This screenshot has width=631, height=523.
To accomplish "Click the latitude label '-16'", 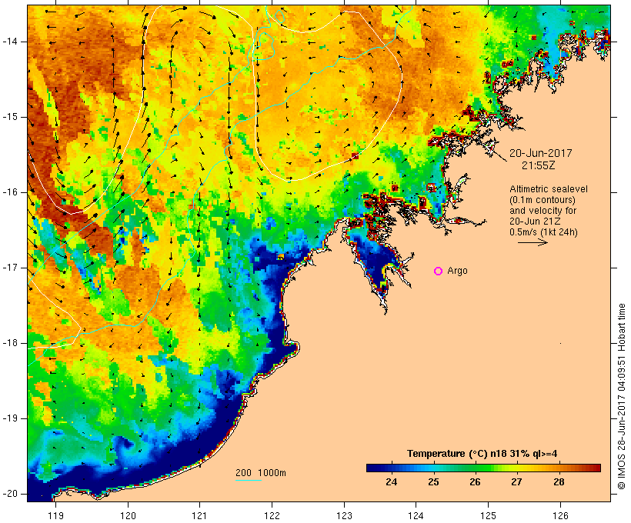I will 10,192.
